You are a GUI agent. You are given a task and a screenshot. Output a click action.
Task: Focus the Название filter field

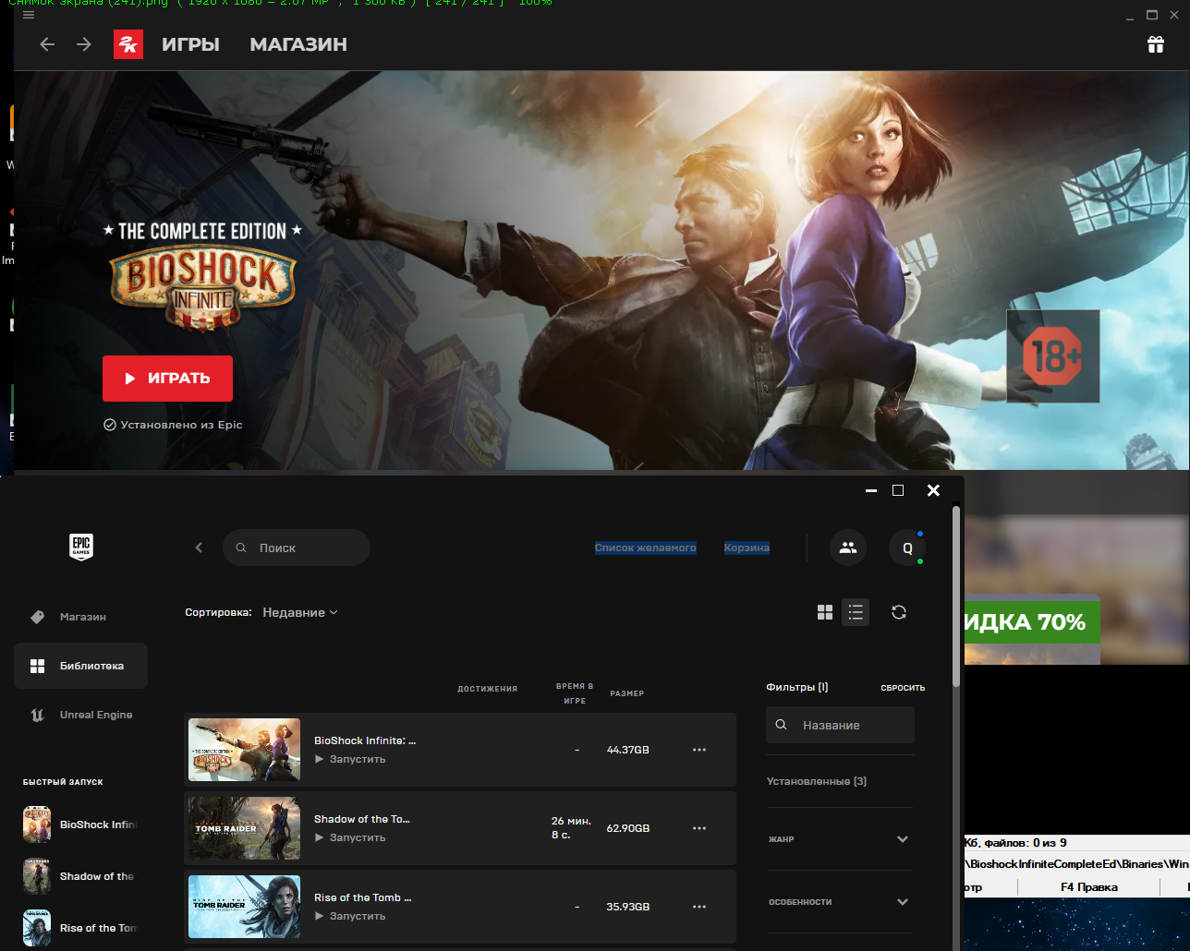click(840, 725)
